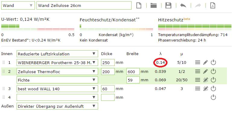Open Außen Direkter Übergang zur Außenluft dropdown

57,106
